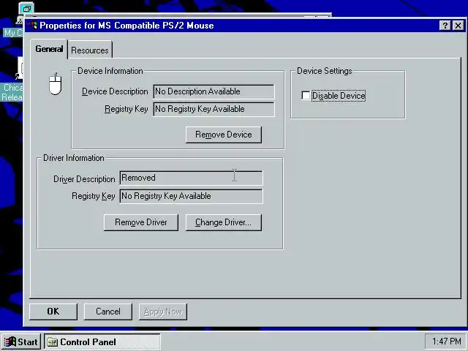468x351 pixels.
Task: Click the help question mark button
Action: tap(445, 26)
